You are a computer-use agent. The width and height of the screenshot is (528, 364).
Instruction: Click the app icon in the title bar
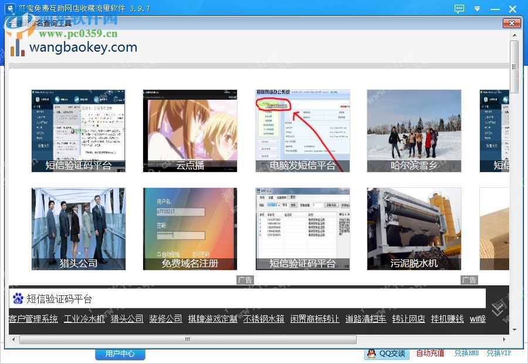click(x=11, y=8)
